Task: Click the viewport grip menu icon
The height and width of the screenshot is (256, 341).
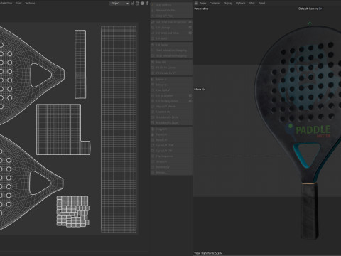Action: (196, 4)
